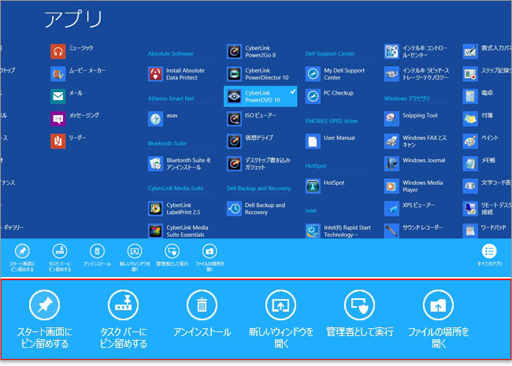Open Install Absolute Data Protect
The width and height of the screenshot is (512, 366).
coord(155,74)
